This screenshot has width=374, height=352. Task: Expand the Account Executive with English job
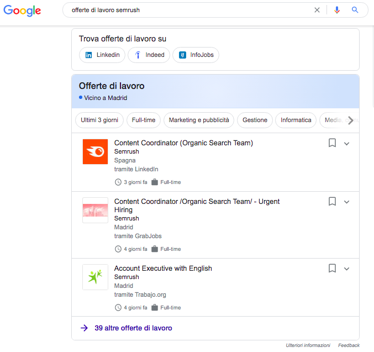pos(346,269)
